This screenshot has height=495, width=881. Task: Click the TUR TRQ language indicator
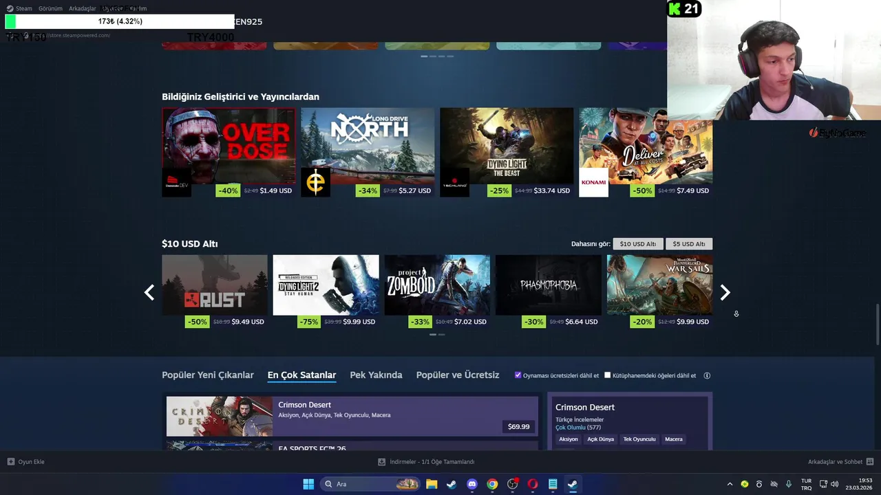pos(806,484)
